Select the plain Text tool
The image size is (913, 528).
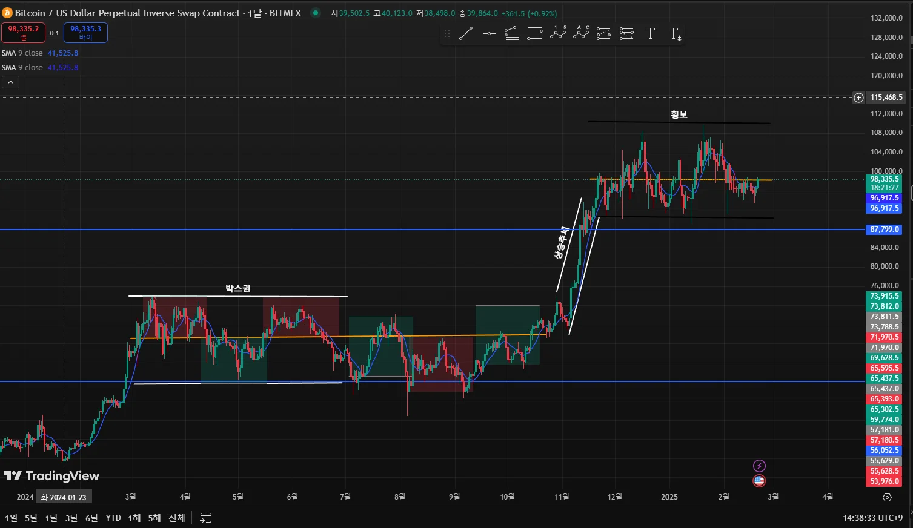650,34
